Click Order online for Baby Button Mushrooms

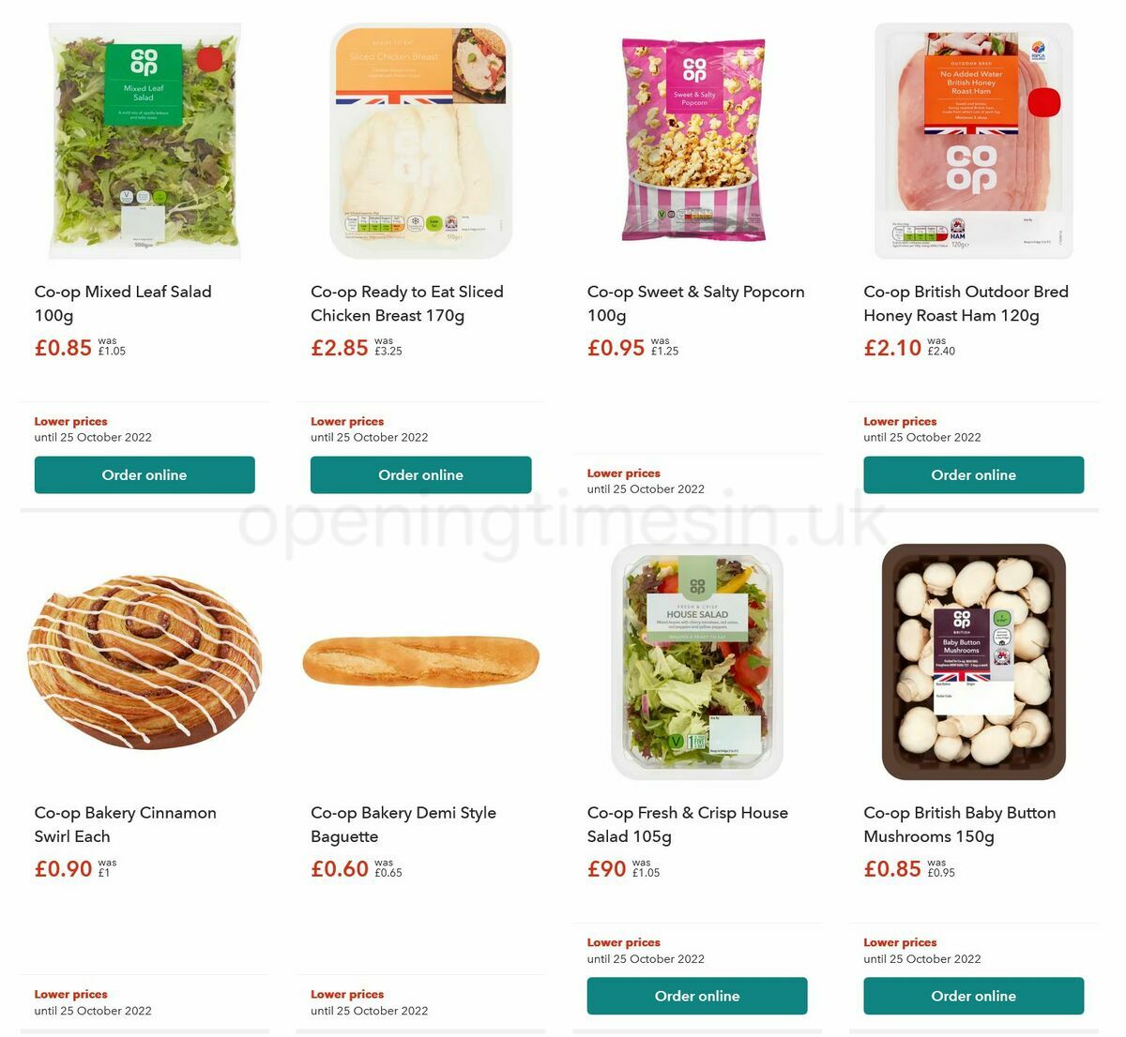coord(973,996)
